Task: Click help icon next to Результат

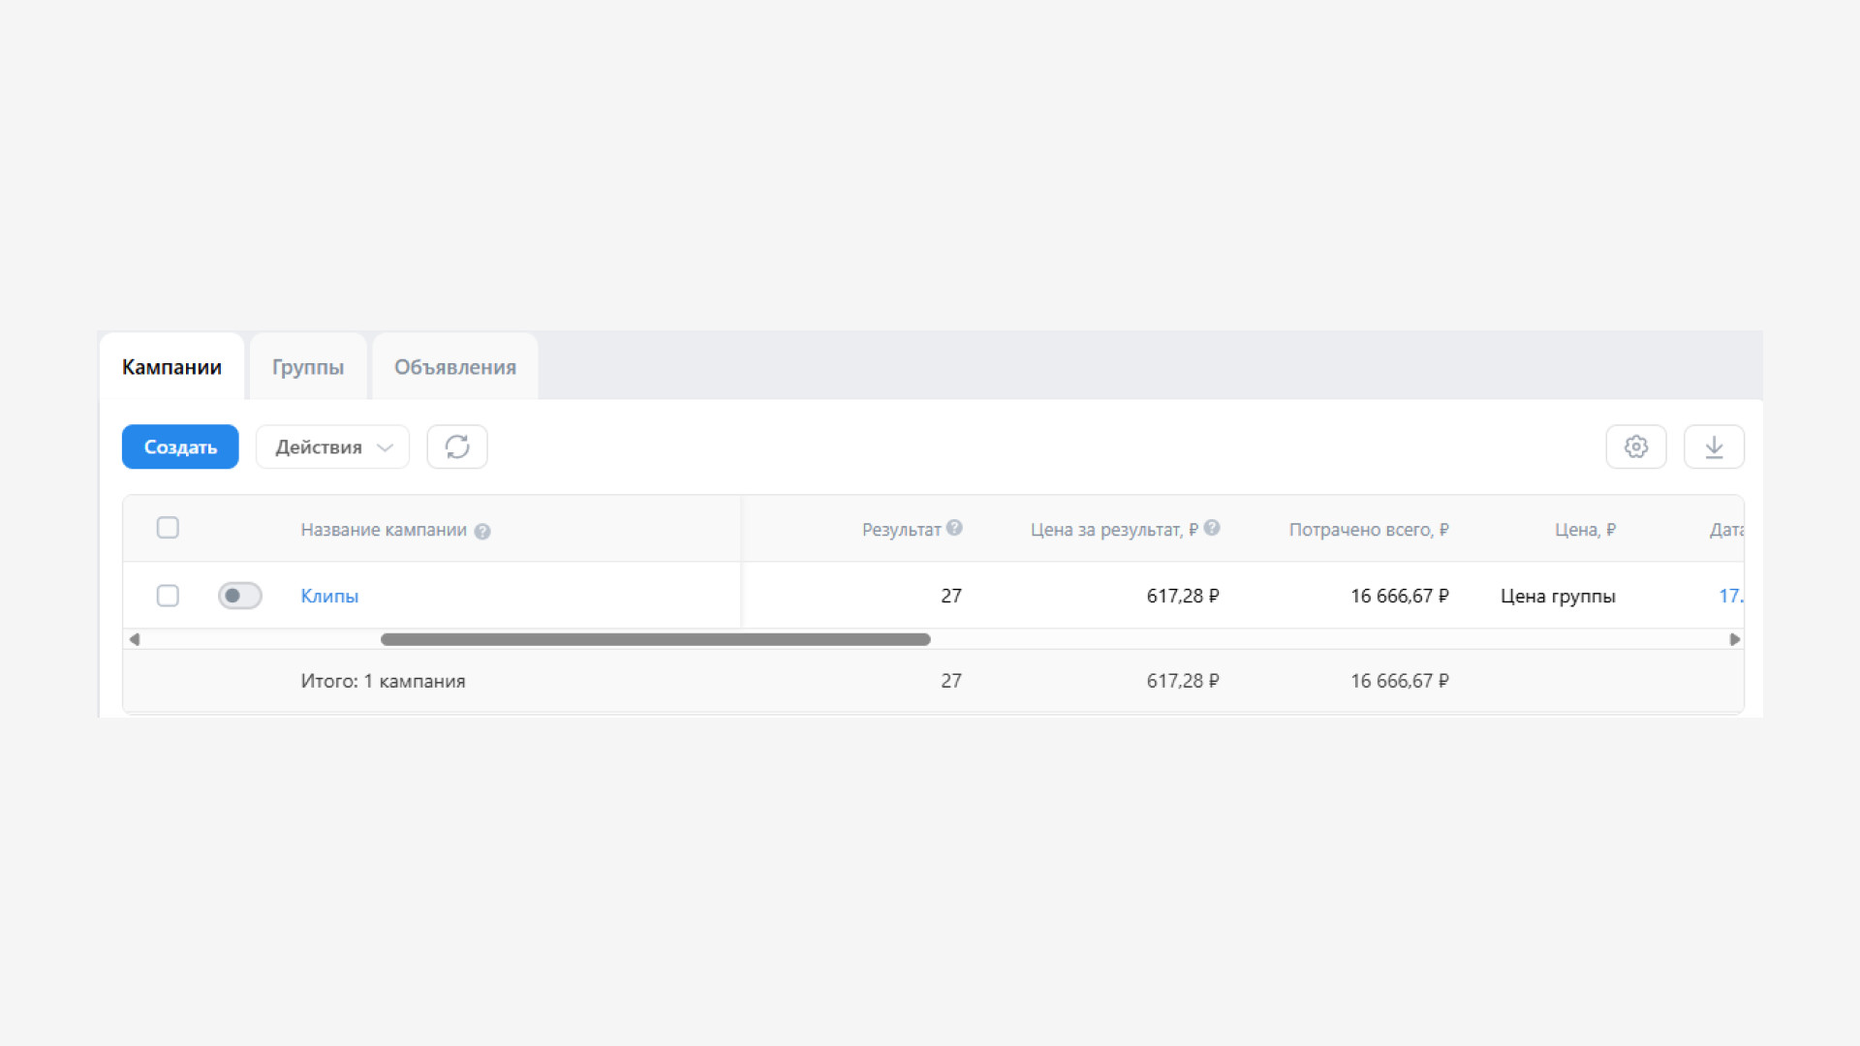Action: (x=954, y=528)
